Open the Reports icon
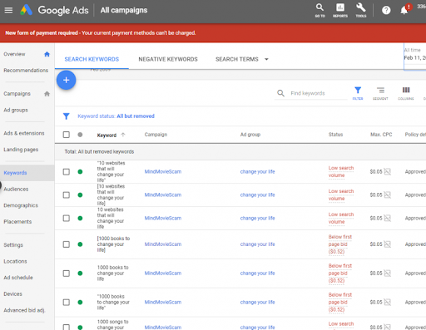Image resolution: width=426 pixels, height=330 pixels. 340,10
